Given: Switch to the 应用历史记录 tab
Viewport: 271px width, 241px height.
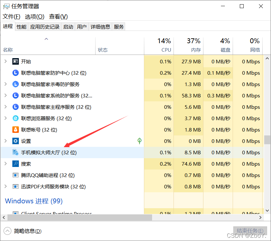Looking at the screenshot, I should tap(45, 27).
